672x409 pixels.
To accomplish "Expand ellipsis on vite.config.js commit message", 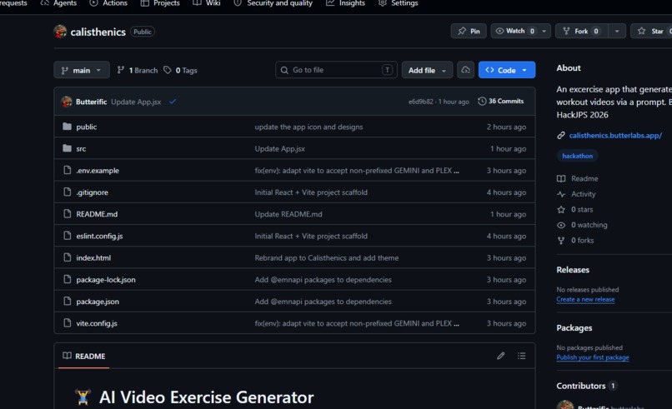I will click(456, 323).
